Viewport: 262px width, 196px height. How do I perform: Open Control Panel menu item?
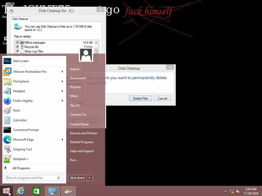click(x=79, y=124)
